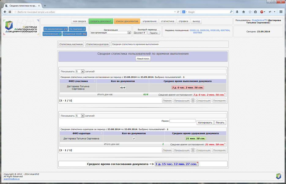Open статистика menu
Viewport: 286px width, 184px height.
167,21
